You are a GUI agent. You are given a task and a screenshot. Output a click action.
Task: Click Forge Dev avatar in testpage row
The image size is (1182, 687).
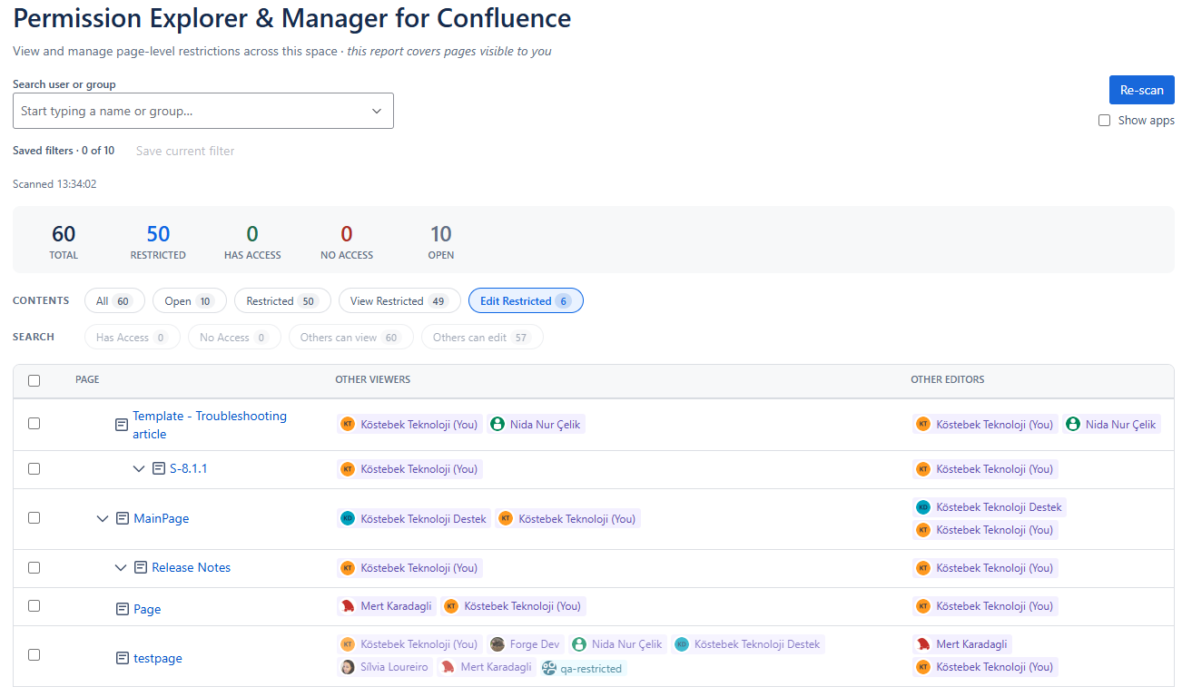pyautogui.click(x=497, y=644)
